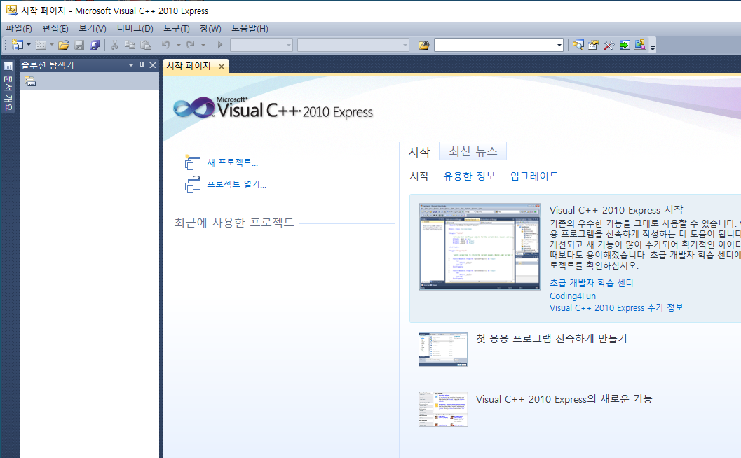Open Solution Explorer via toolbar icon

(578, 45)
